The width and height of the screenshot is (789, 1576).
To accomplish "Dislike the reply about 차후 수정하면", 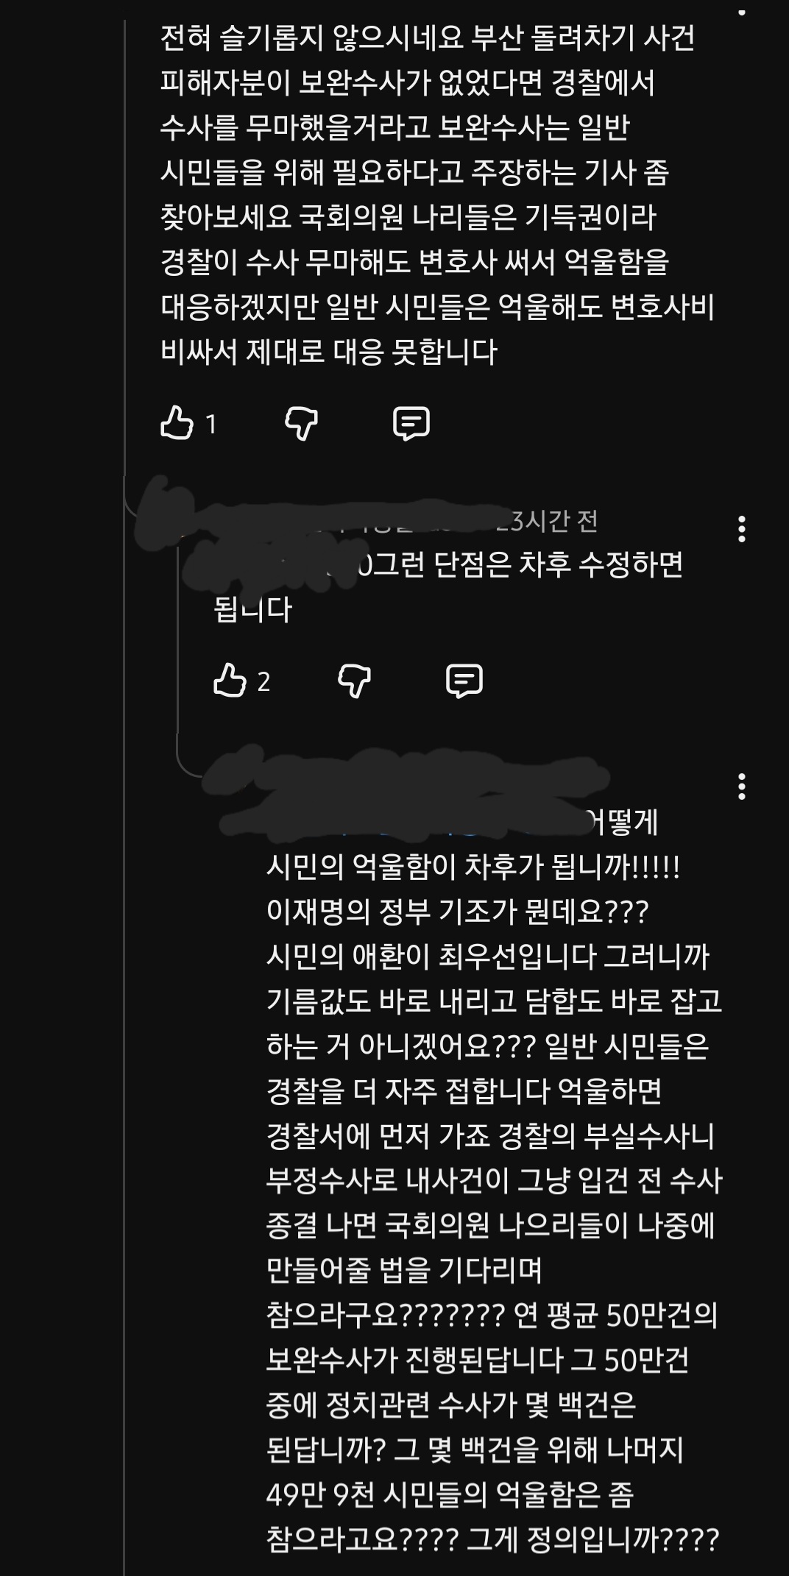I will pos(354,681).
